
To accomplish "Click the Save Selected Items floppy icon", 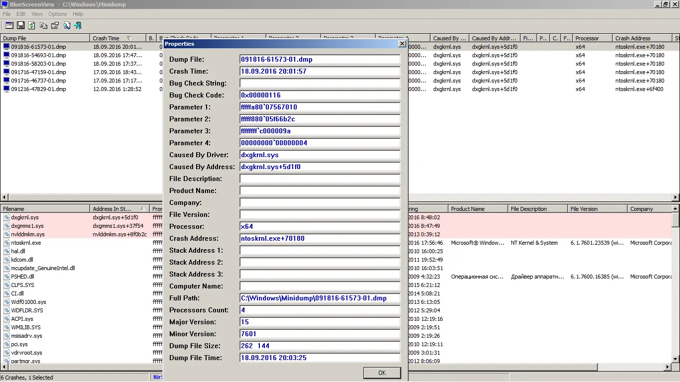I will pos(21,25).
